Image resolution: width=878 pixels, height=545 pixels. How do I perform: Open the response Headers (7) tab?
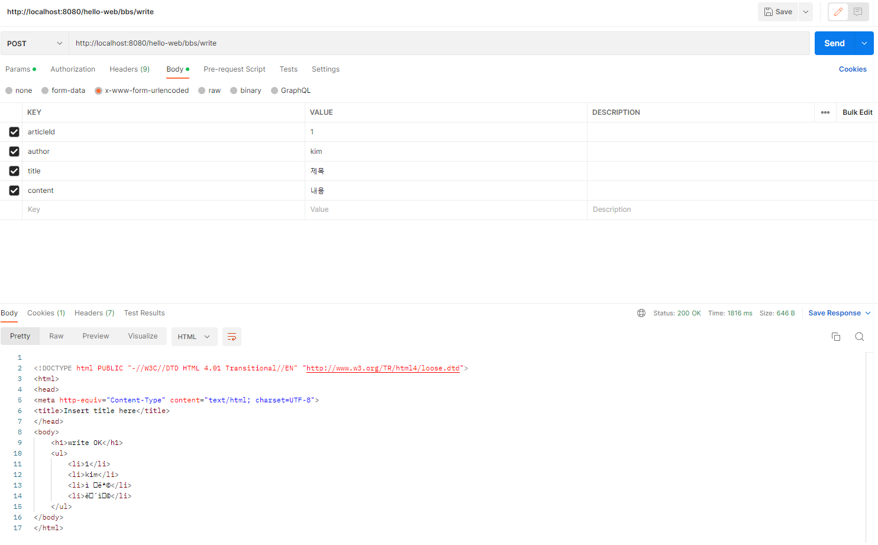(x=94, y=313)
